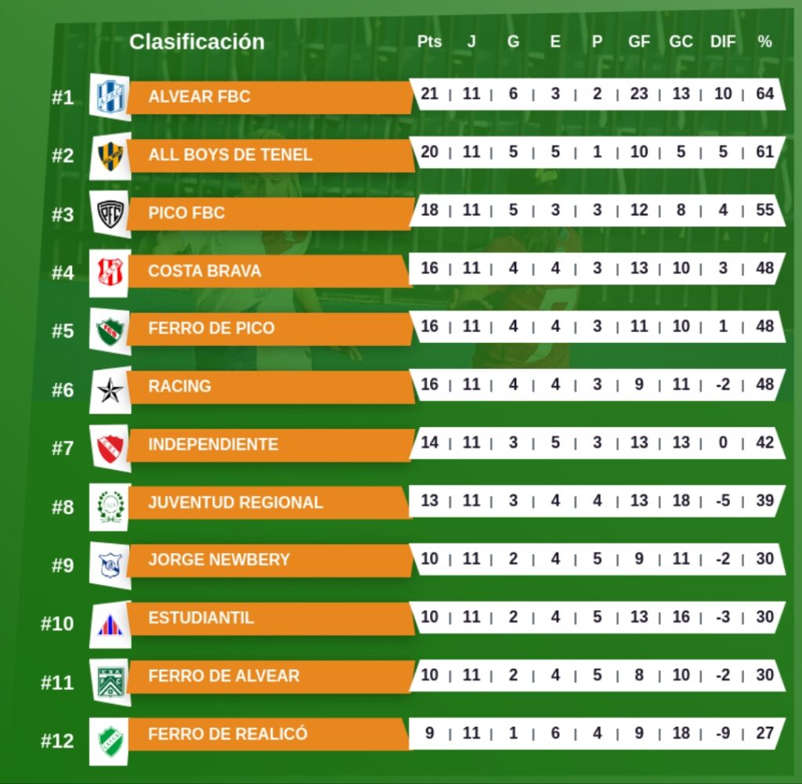Screen dimensions: 802x784
Task: Sort by the DIF column header
Action: point(722,42)
